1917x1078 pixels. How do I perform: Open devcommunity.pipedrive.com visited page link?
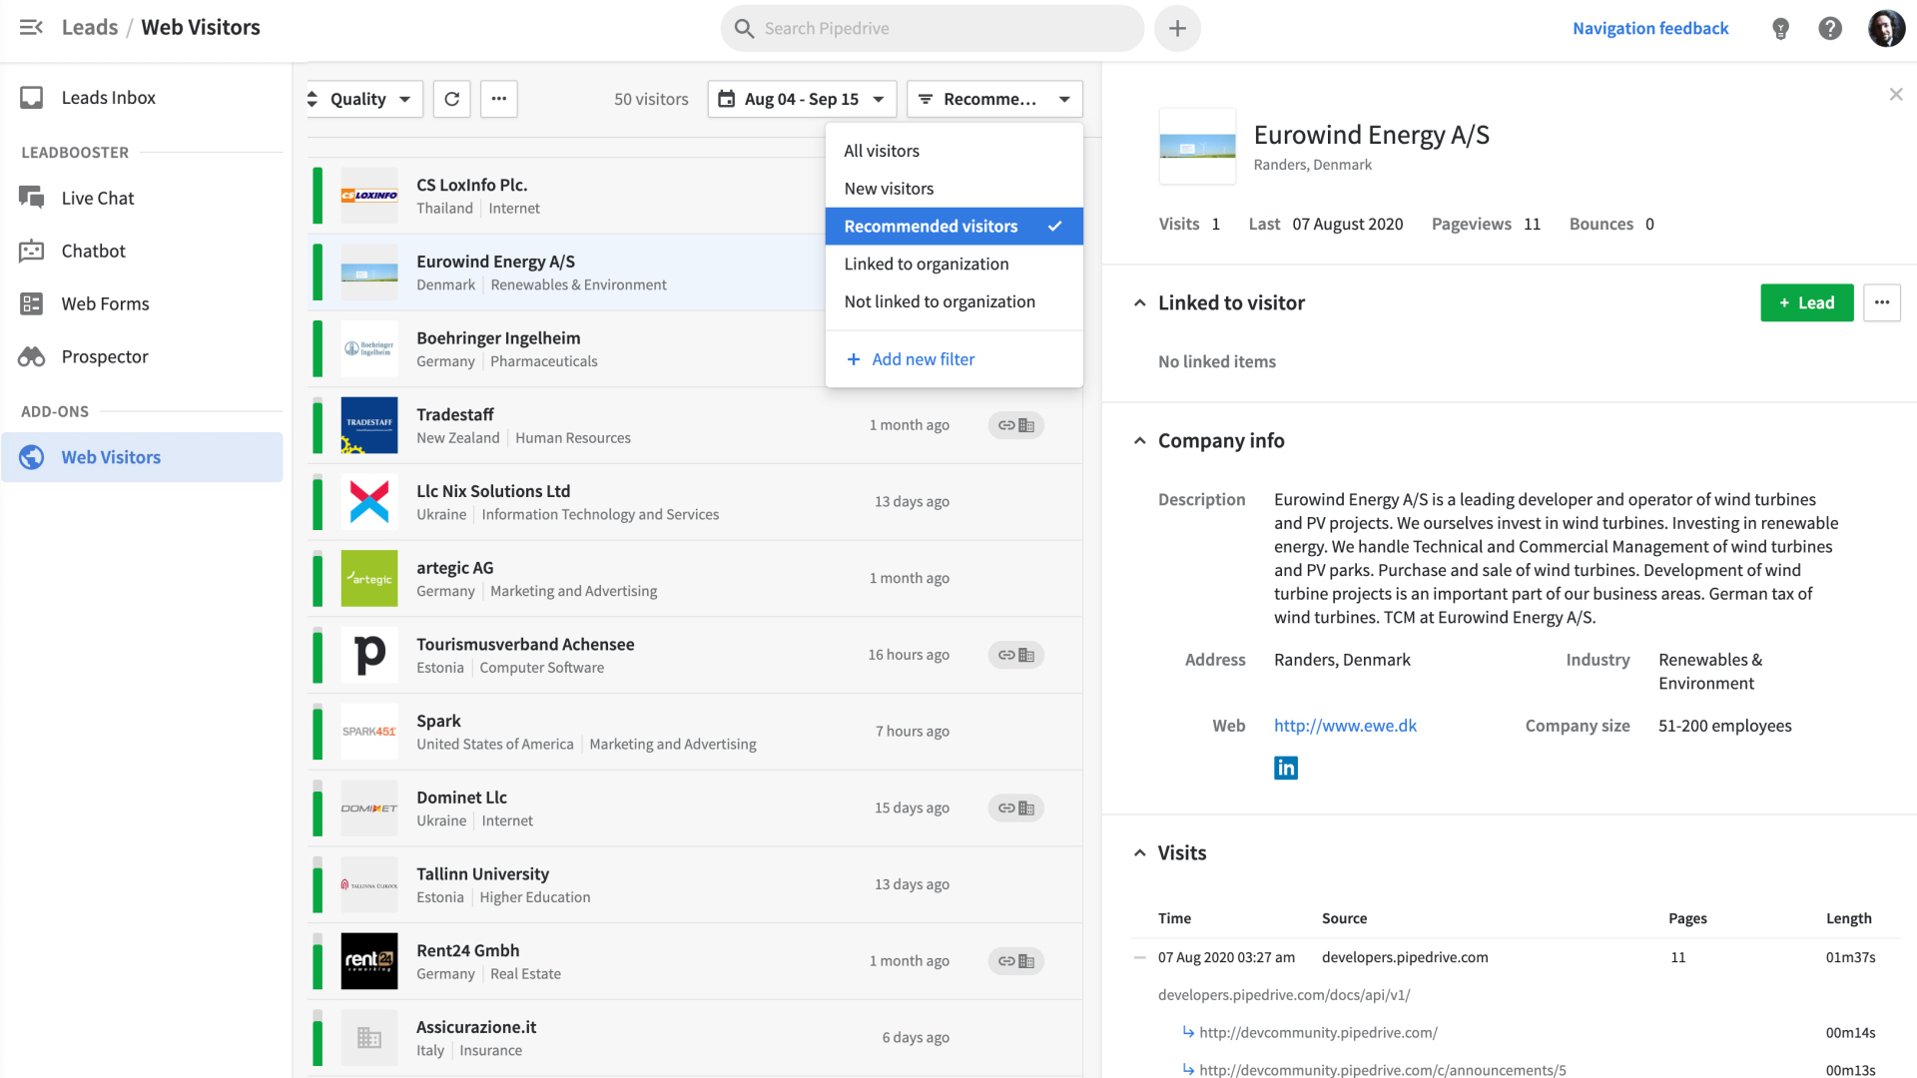pyautogui.click(x=1318, y=1032)
